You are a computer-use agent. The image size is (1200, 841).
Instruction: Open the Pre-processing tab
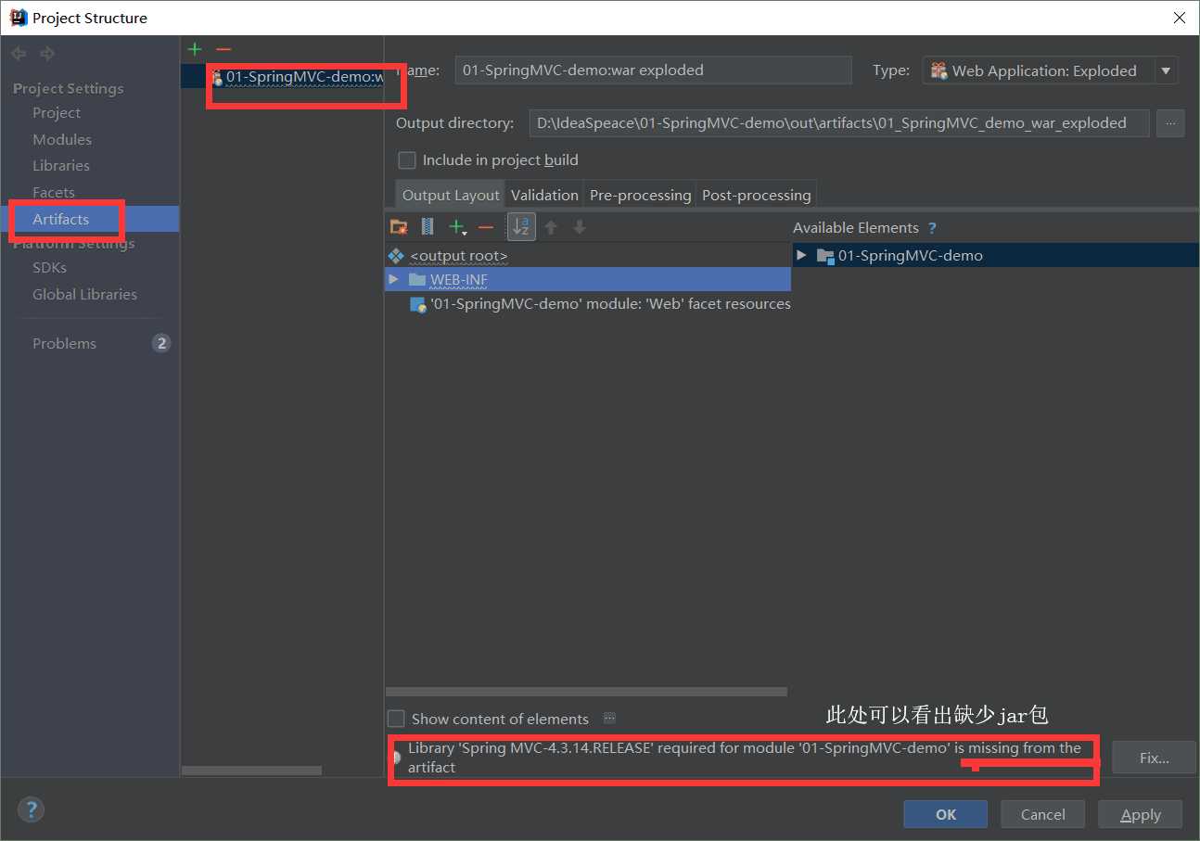coord(640,195)
